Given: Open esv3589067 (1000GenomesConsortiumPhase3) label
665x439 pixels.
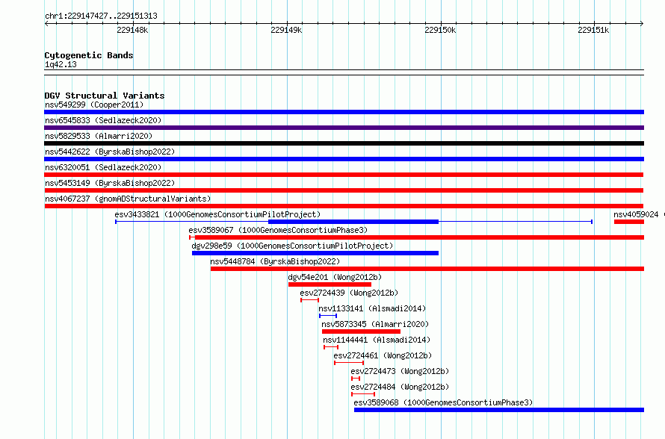Looking at the screenshot, I should (278, 230).
